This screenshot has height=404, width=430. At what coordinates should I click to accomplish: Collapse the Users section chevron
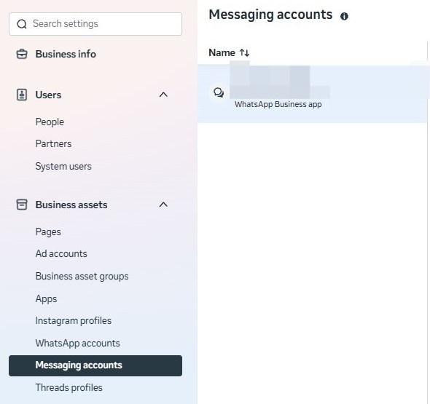pyautogui.click(x=163, y=95)
